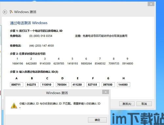The width and height of the screenshot is (164, 125).
Task: Click the toll number (44) (203) 147 4930
Action: pos(41,45)
